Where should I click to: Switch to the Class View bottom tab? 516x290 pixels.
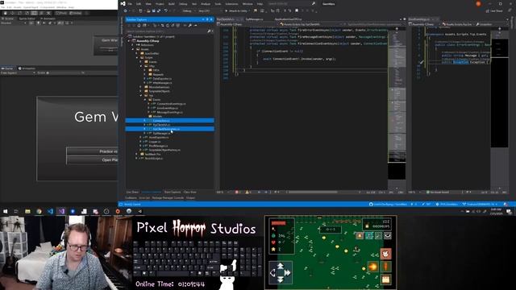tap(190, 192)
